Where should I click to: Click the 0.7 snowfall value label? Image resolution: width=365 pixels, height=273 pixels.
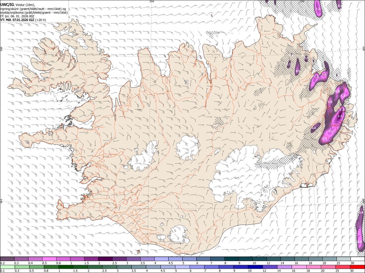click(x=325, y=138)
